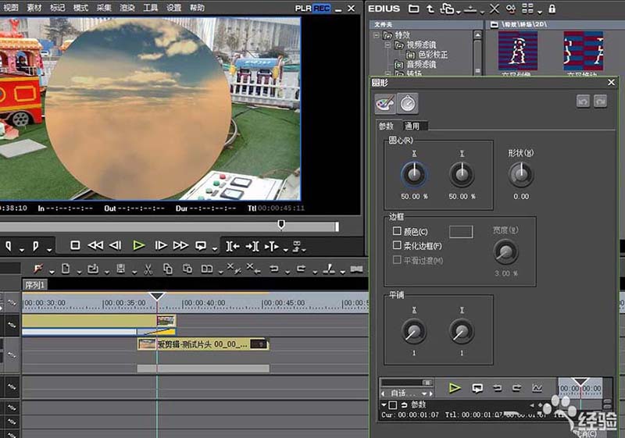This screenshot has height=438, width=625.
Task: Click the 爱剪辑 clip on the timeline
Action: coord(202,344)
